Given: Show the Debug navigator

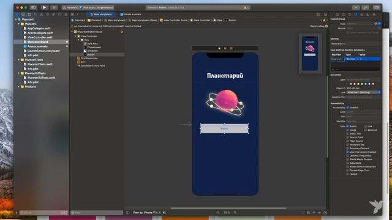Looking at the screenshot, I should [53, 15].
